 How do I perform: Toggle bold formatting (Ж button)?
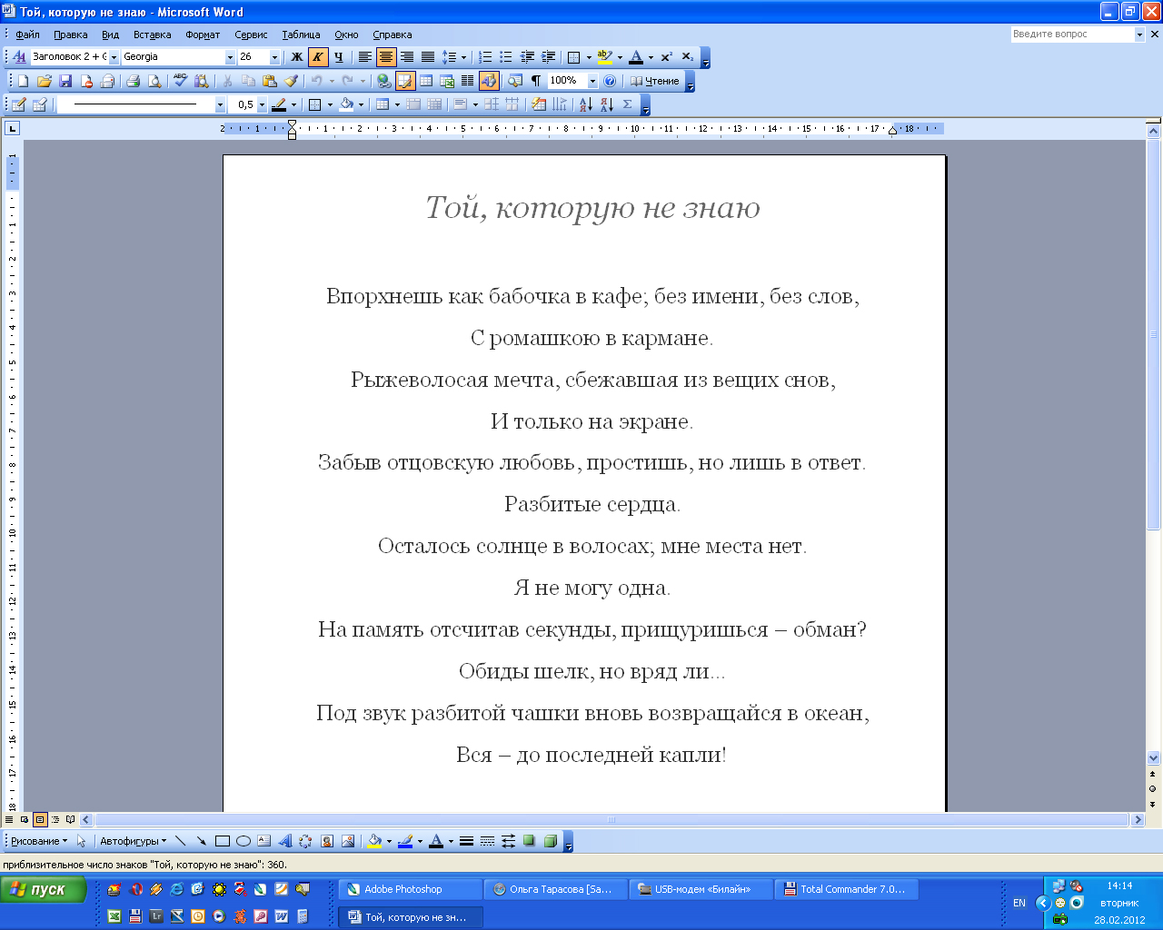296,57
